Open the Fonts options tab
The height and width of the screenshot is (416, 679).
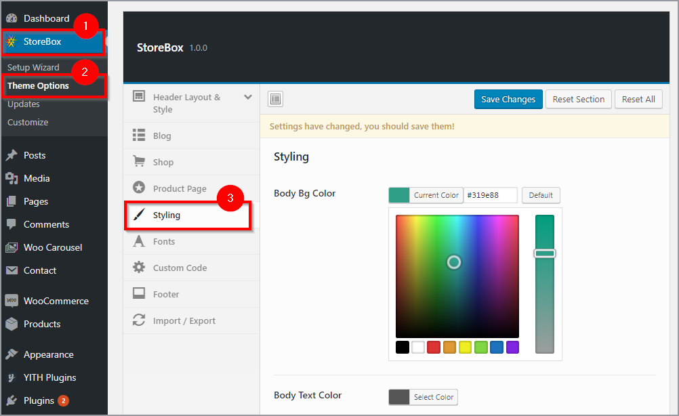[192, 241]
